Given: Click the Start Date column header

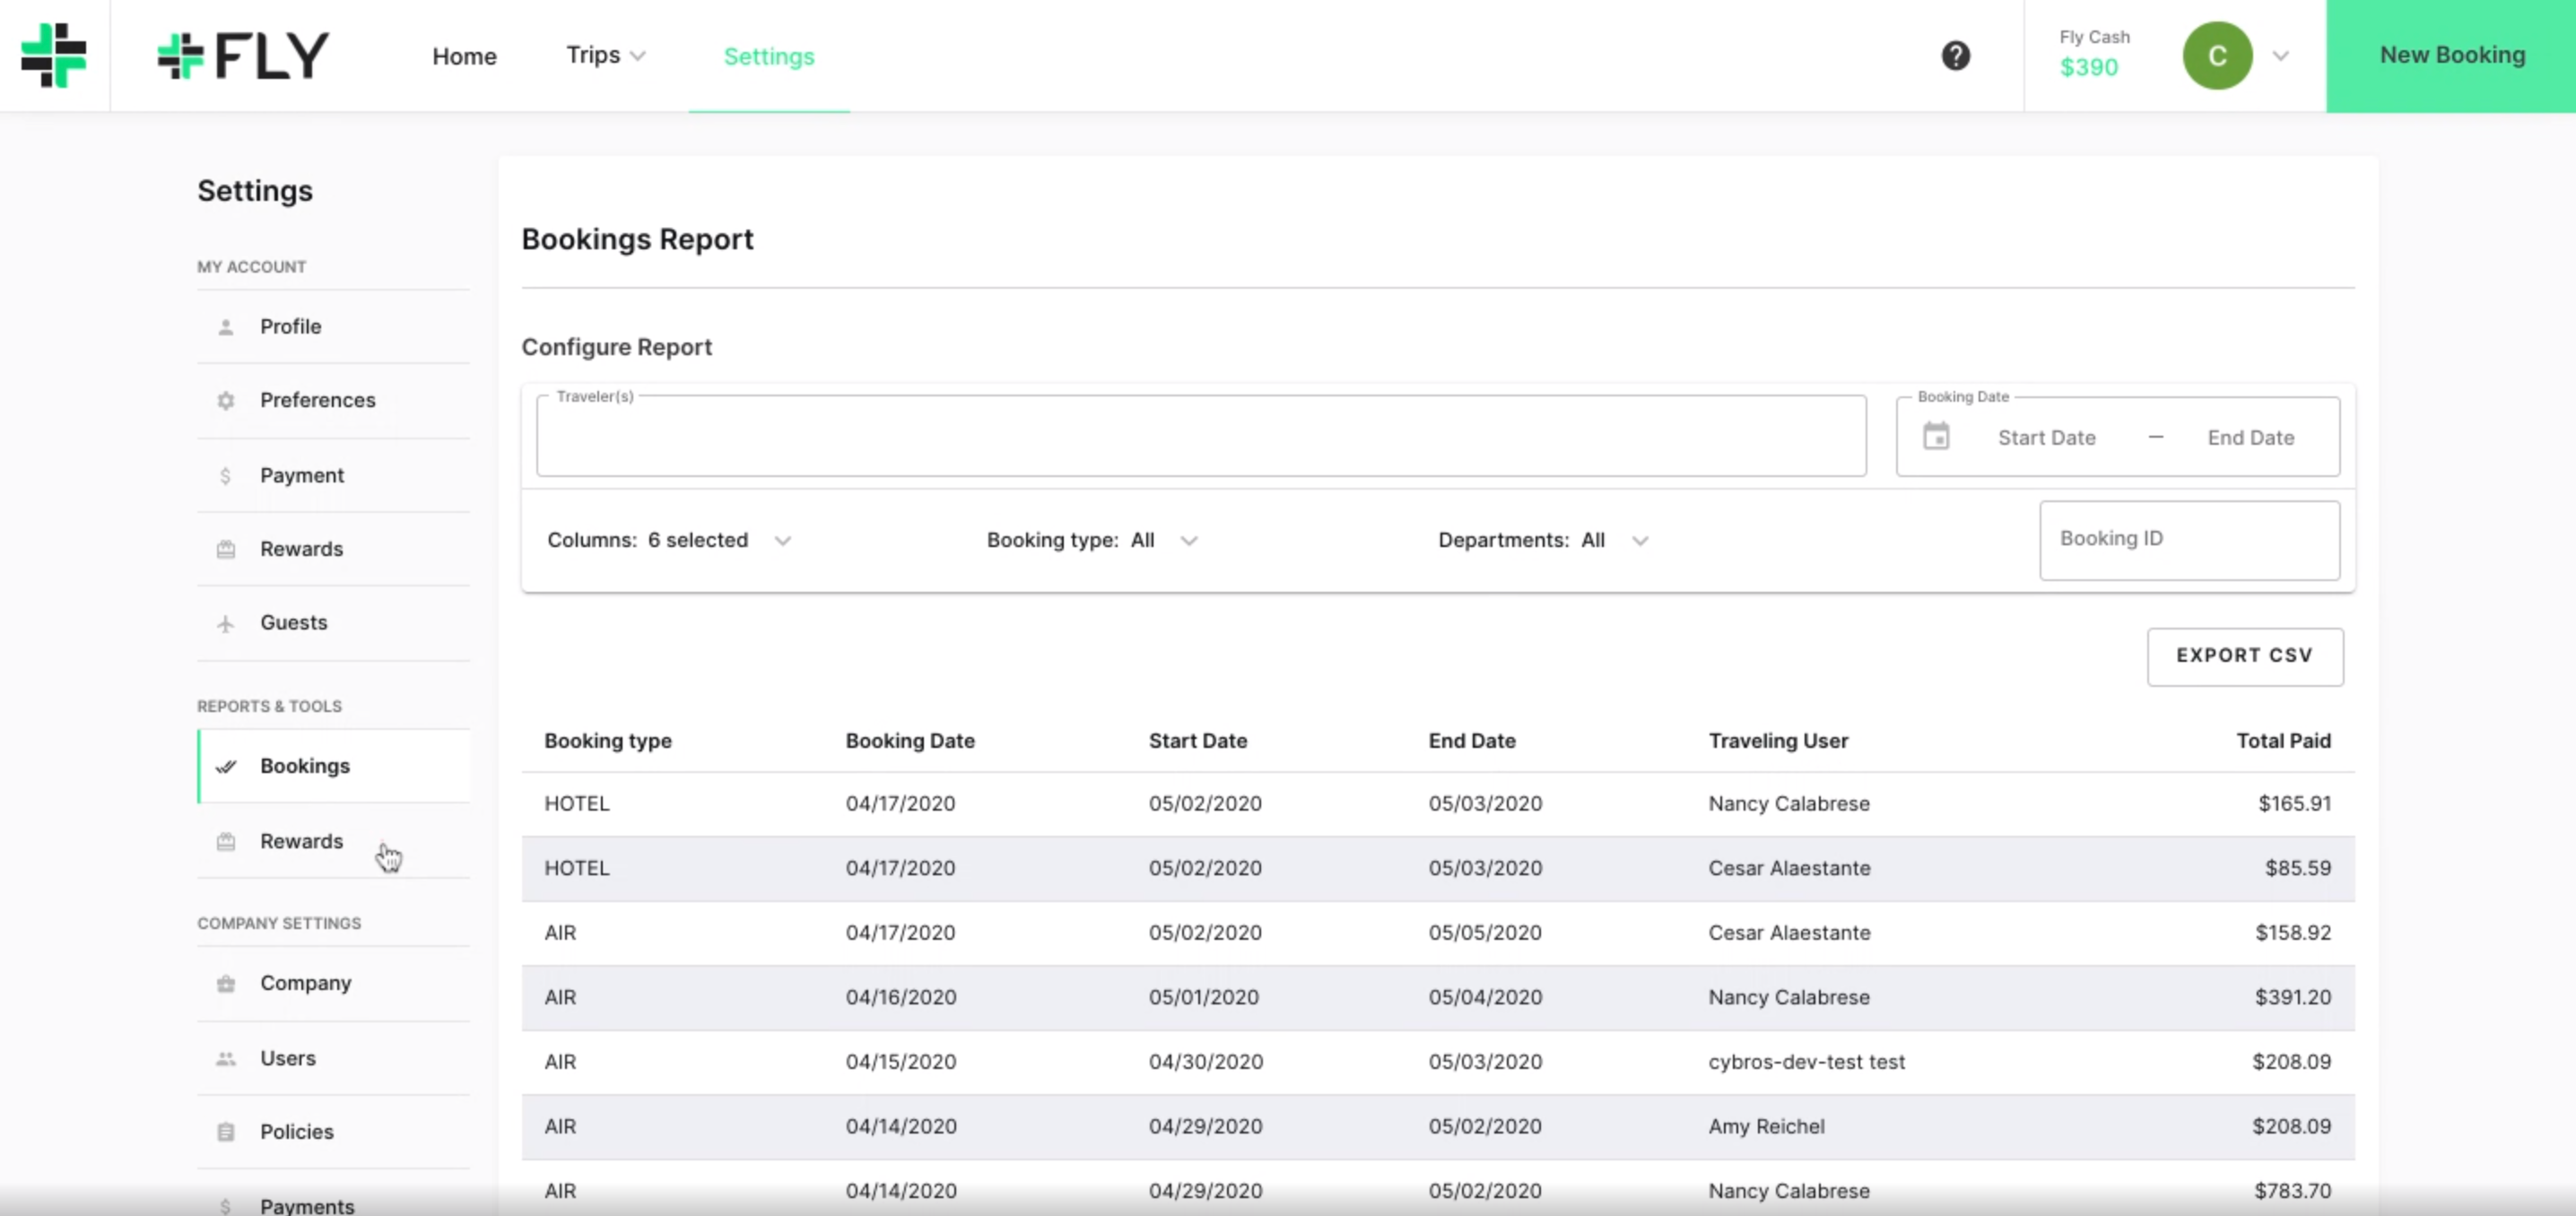Looking at the screenshot, I should (x=1197, y=741).
